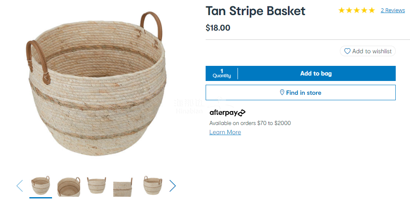Select the cropped weave detail thumbnail
The height and width of the screenshot is (211, 410).
click(123, 186)
